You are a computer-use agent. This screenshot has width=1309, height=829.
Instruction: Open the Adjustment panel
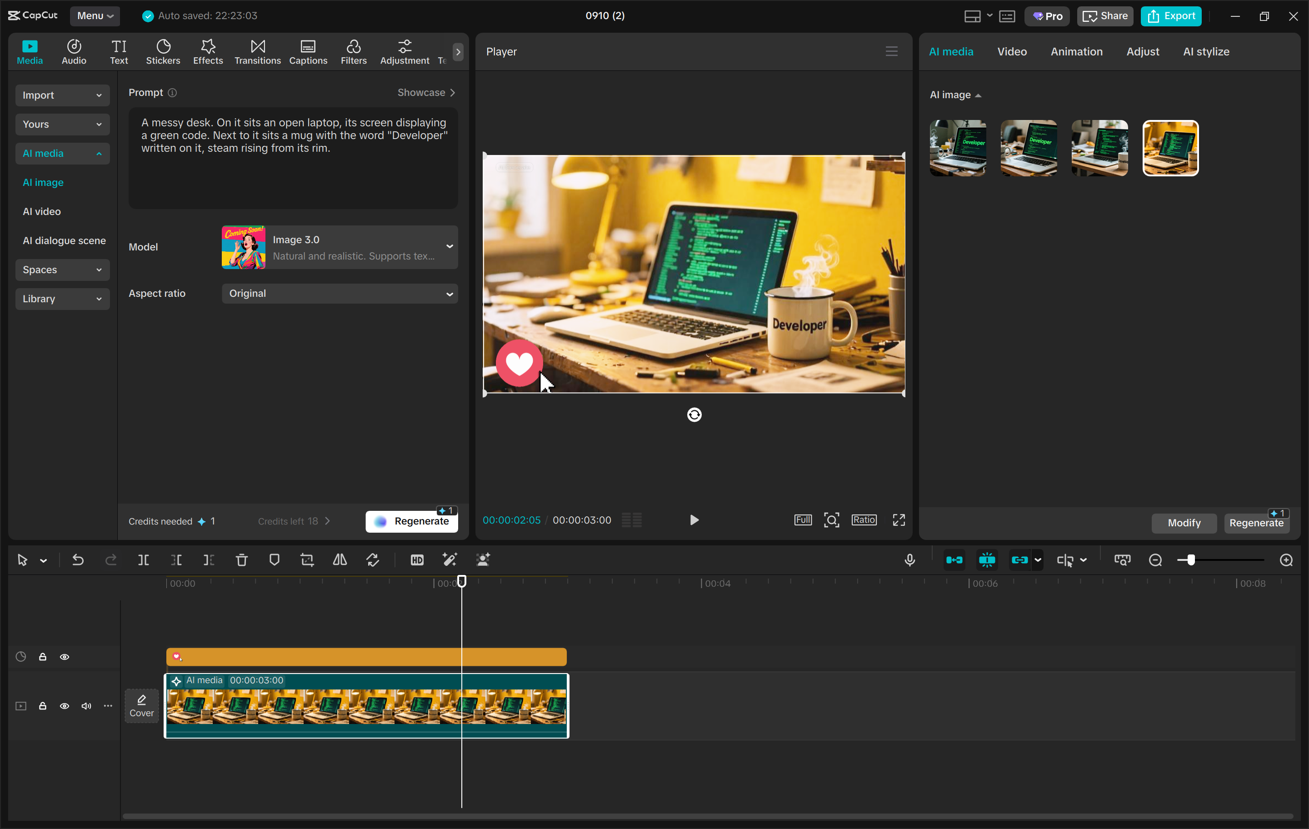tap(405, 52)
